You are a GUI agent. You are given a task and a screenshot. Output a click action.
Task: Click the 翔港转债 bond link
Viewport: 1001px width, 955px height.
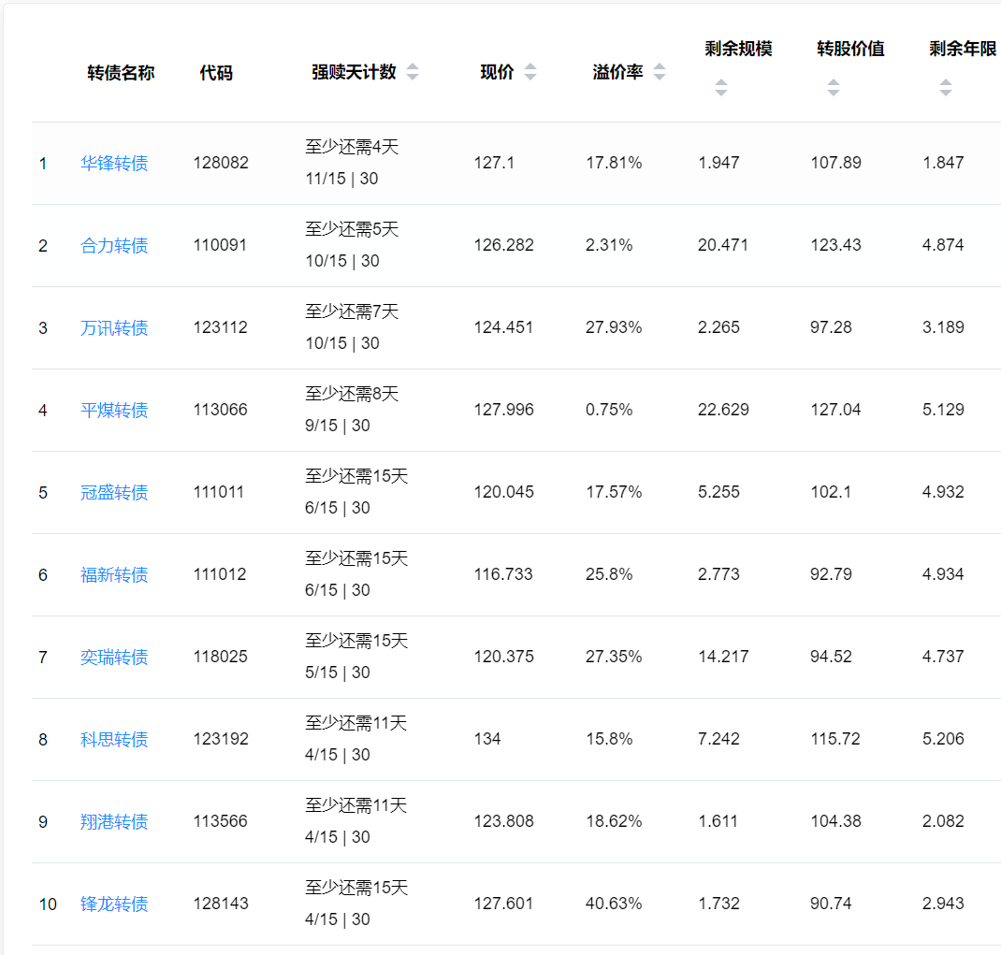point(114,822)
